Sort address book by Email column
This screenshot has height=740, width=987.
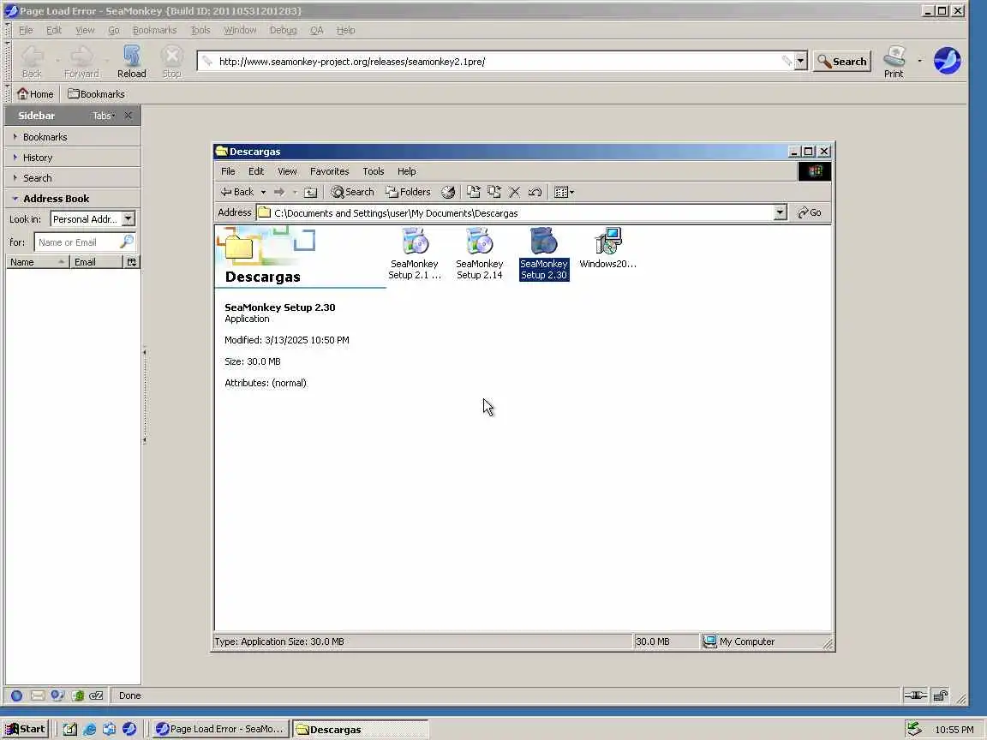96,262
